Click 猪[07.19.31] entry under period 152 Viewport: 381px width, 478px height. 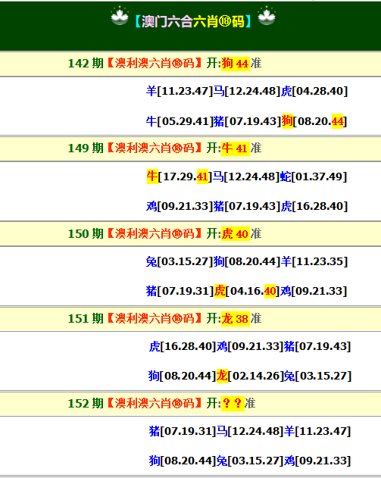click(x=183, y=431)
